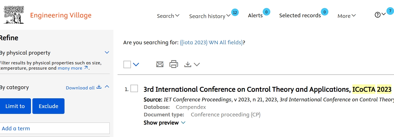Click the Elsevier tree logo
This screenshot has height=137, width=394.
tap(14, 15)
